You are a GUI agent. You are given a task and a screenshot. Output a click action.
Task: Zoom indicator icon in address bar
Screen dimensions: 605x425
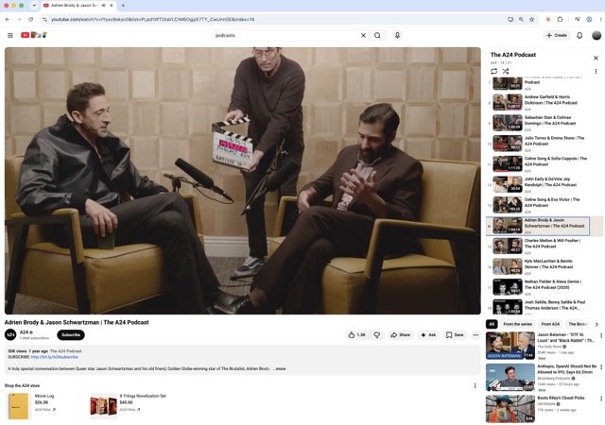coord(521,19)
